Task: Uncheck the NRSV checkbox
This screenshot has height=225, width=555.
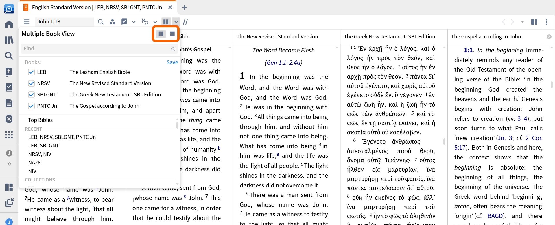Action: point(32,83)
